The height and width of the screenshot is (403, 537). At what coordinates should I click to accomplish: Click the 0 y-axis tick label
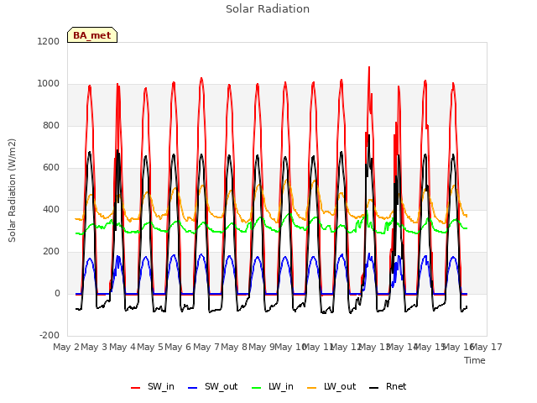click(x=57, y=293)
